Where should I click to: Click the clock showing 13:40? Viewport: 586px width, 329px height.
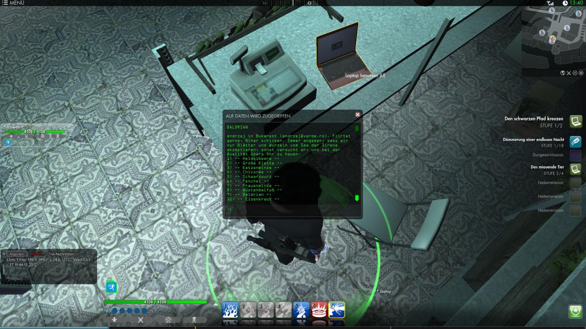pos(573,3)
